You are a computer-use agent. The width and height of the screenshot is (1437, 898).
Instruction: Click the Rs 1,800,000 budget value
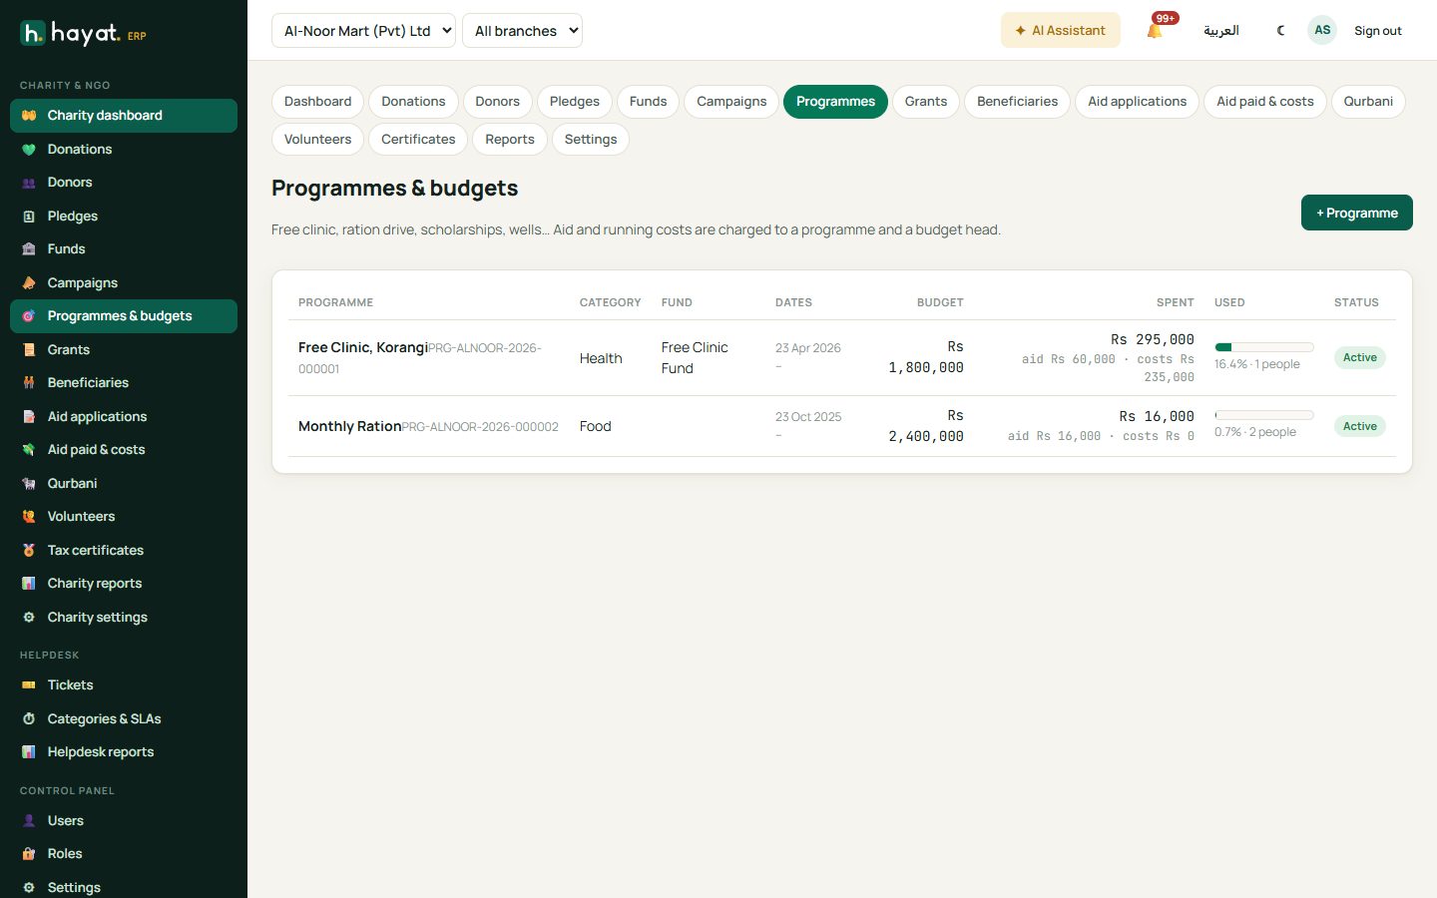pyautogui.click(x=926, y=357)
